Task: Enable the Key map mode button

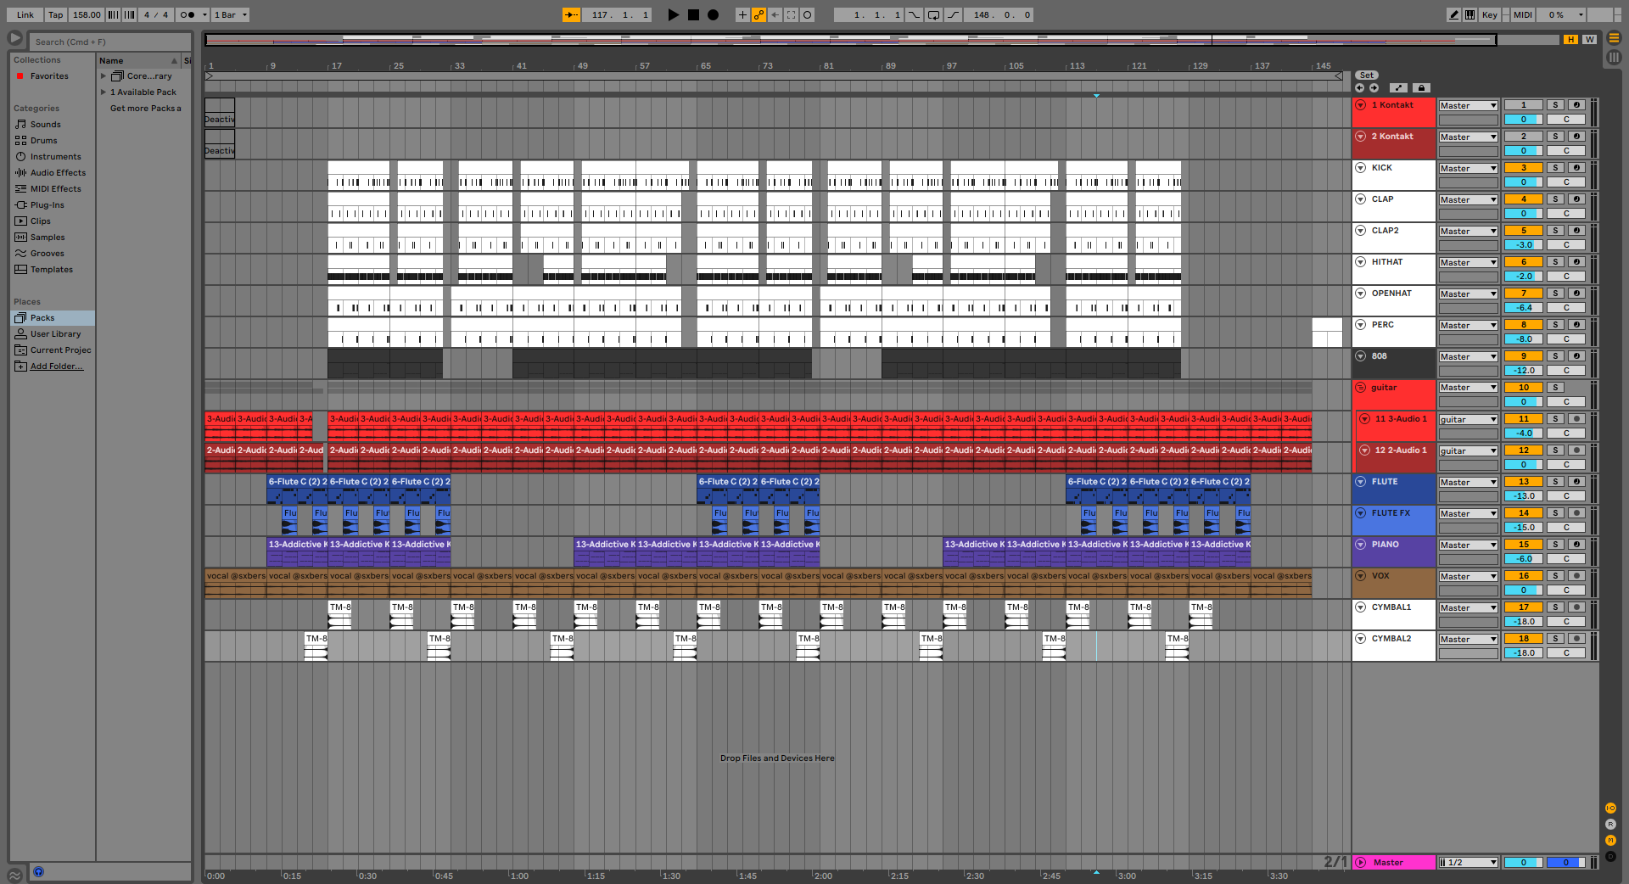Action: [1489, 14]
